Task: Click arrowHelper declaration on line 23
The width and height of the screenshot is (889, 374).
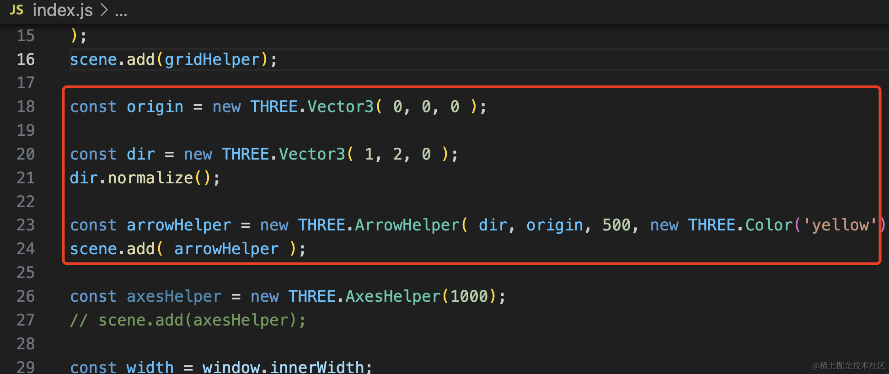Action: tap(179, 225)
